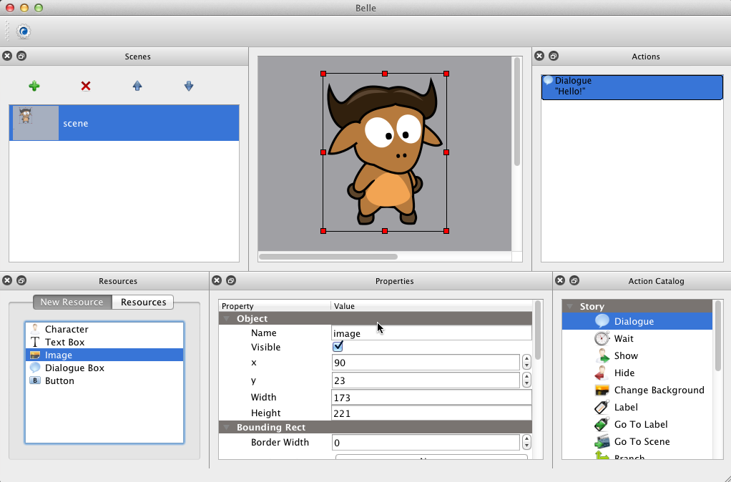Move scene down with the down arrow
Image resolution: width=731 pixels, height=482 pixels.
(x=189, y=86)
